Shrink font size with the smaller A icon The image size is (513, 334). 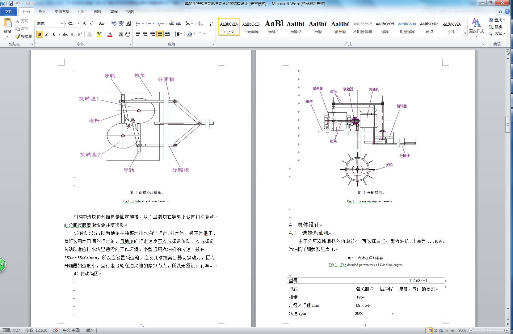(91, 24)
